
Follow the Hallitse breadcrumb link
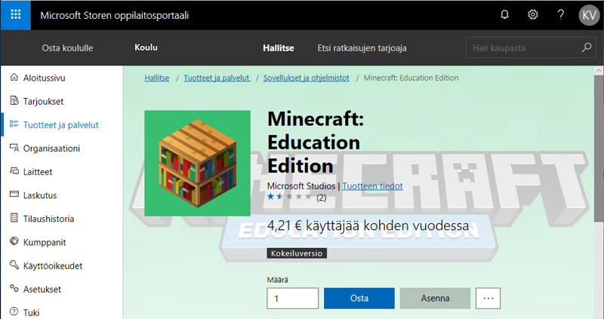click(157, 78)
